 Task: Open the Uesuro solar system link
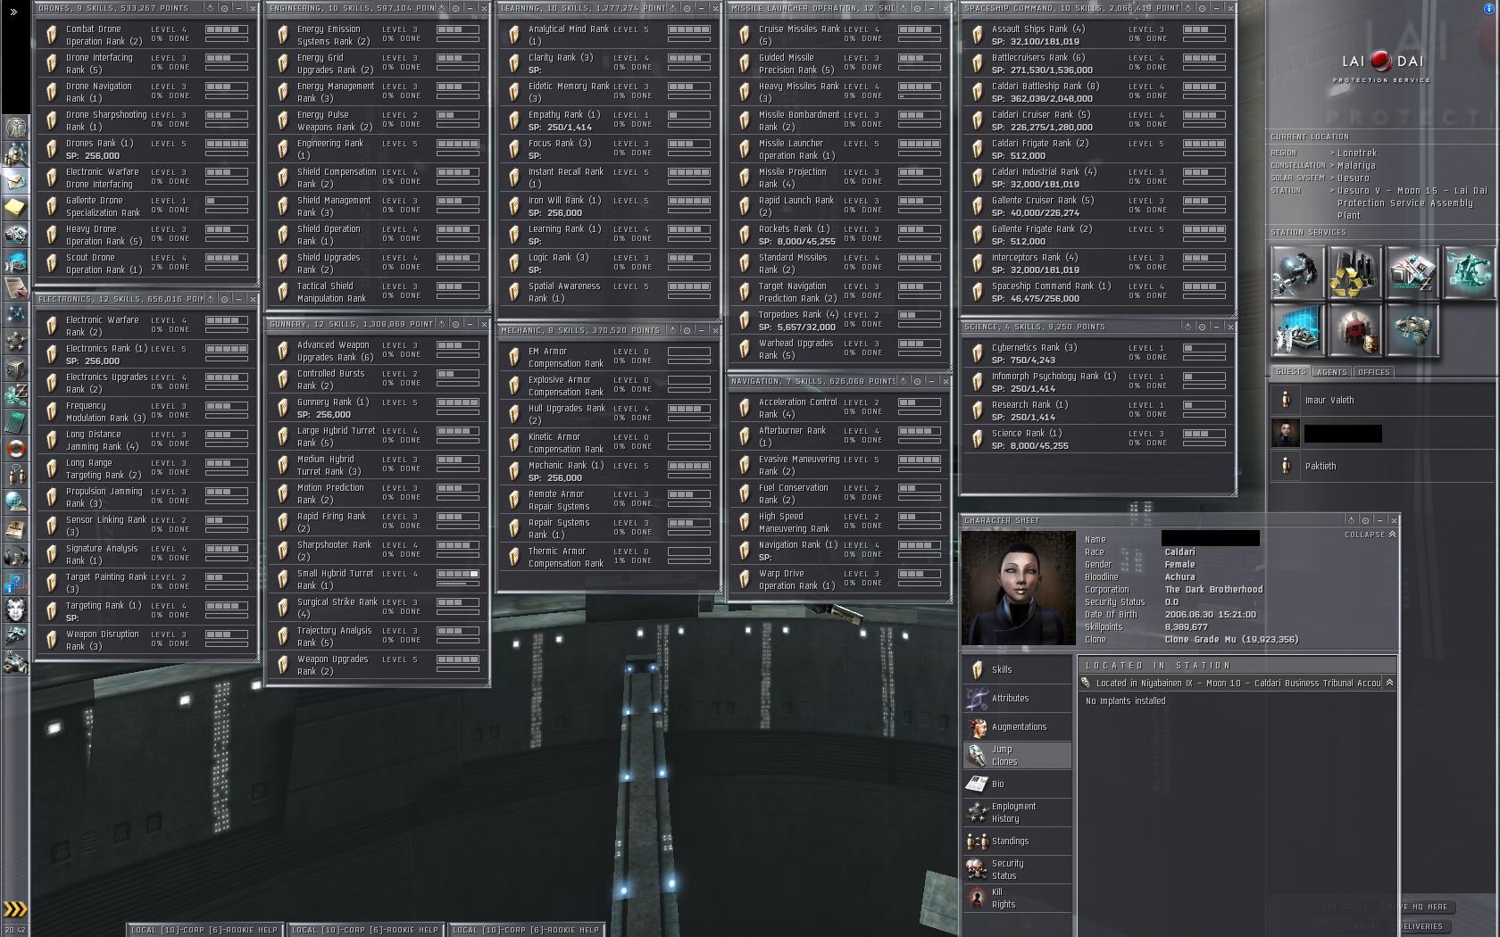pyautogui.click(x=1353, y=178)
